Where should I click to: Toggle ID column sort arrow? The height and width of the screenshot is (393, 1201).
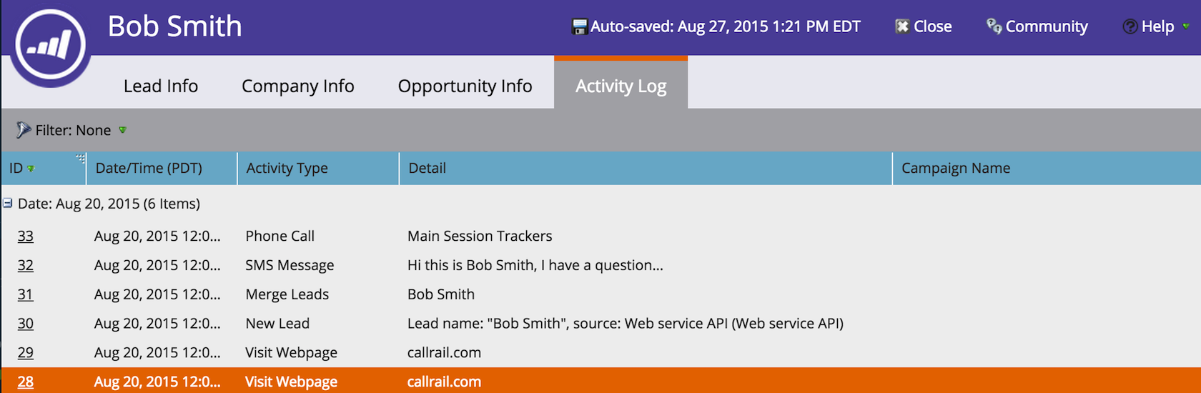[x=31, y=169]
